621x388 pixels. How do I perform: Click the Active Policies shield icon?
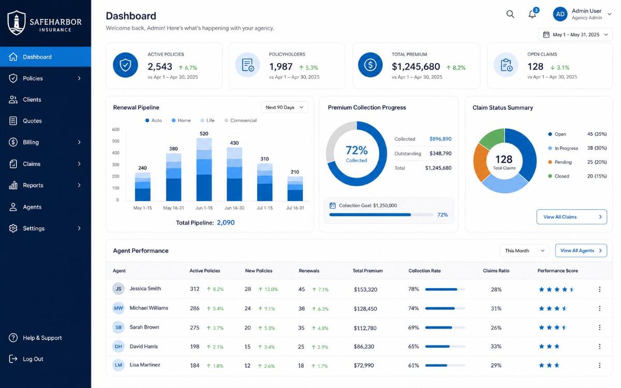click(x=125, y=65)
